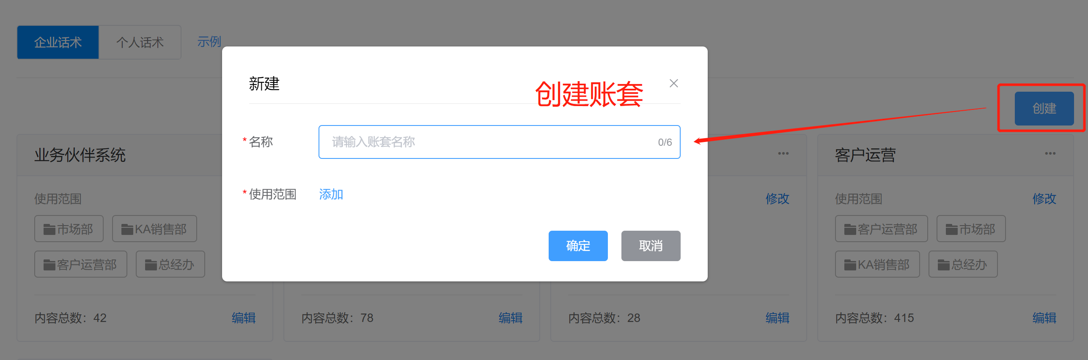Click the 客户运营部 folder tag in 业务伙伴系统
This screenshot has height=360, width=1088.
point(81,264)
